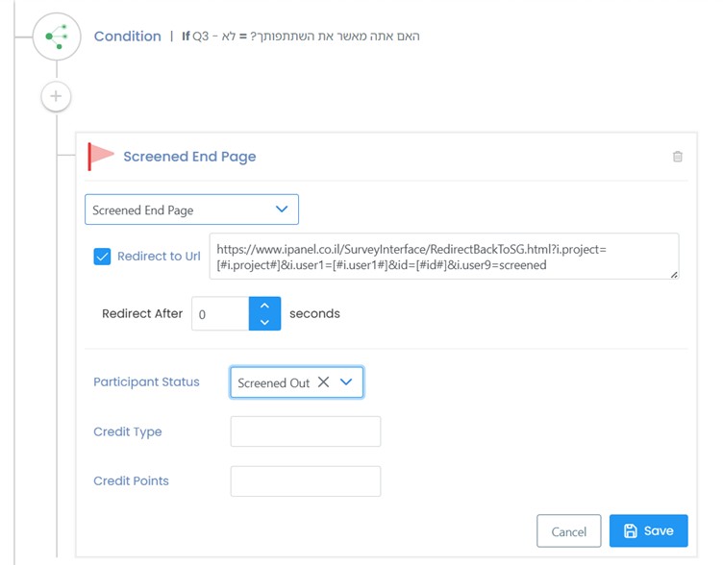Viewport: 723px width, 565px height.
Task: Click the red flag Screened End Page icon
Action: (100, 157)
